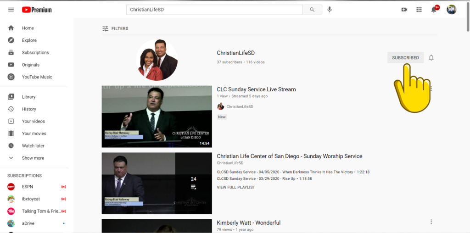The height and width of the screenshot is (233, 470).
Task: Open When Darkness Thinks It Has The Victory
Action: (293, 172)
